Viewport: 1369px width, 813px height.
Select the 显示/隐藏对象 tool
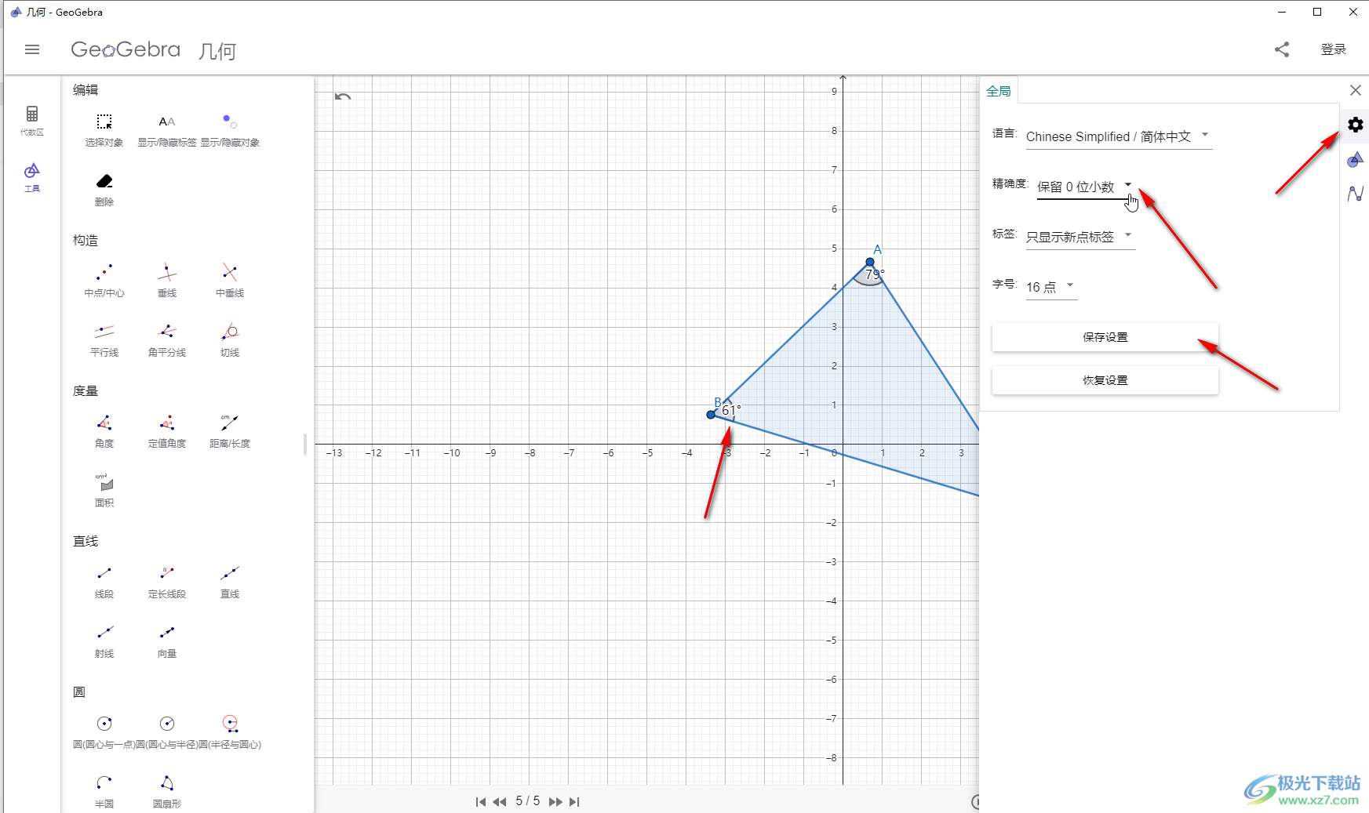point(230,130)
